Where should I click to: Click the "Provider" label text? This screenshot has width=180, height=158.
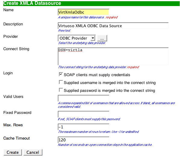pyautogui.click(x=11, y=37)
